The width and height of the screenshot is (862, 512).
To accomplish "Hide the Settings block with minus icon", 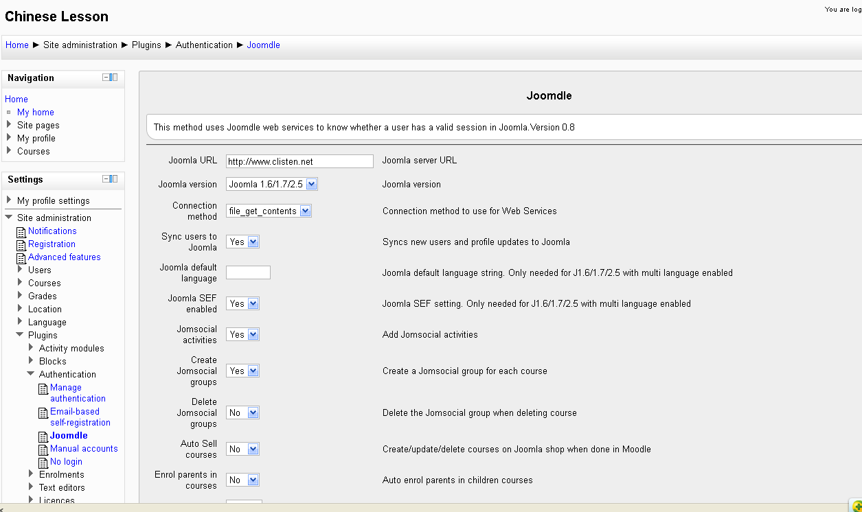I will point(106,179).
